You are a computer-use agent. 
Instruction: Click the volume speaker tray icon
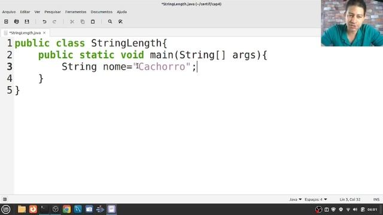click(355, 210)
